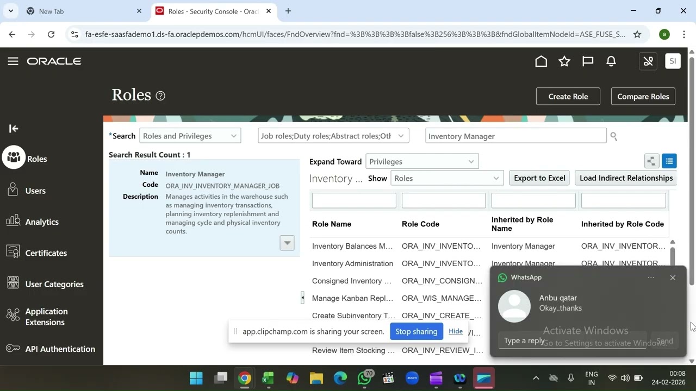
Task: Click the crossed tools icon in the header
Action: [648, 61]
